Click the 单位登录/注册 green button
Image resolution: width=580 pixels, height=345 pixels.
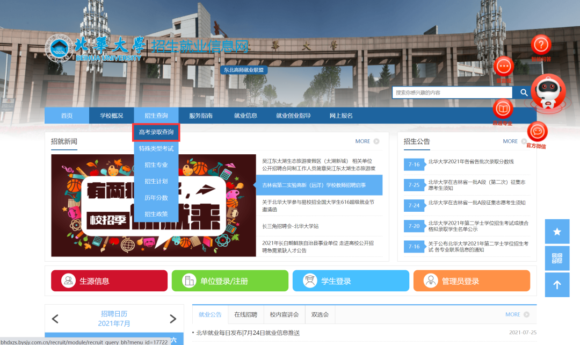tap(230, 281)
